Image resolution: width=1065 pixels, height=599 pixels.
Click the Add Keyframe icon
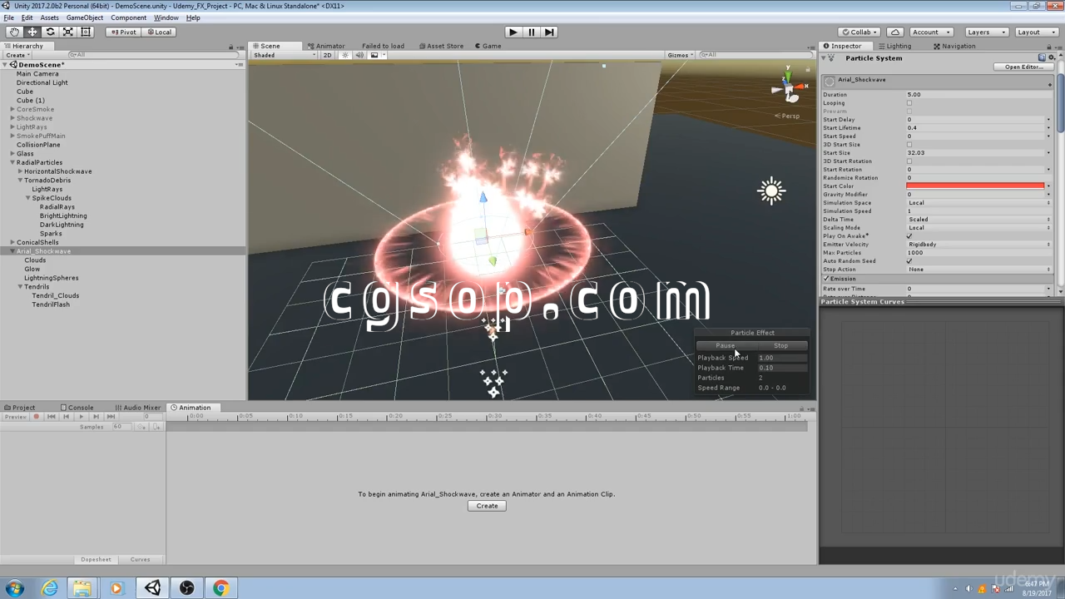coord(141,427)
